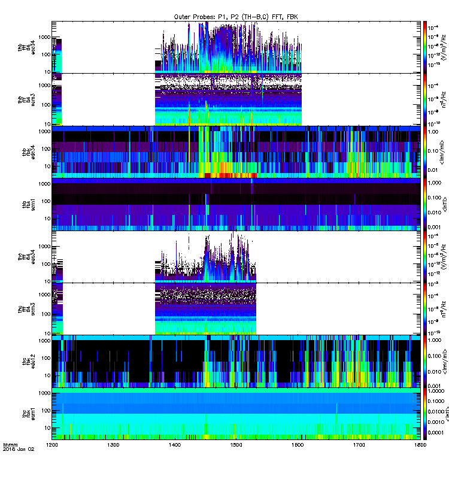Viewport: 449px width, 479px height.
Task: Click '<|mV/m|>' unit label of thc edc12
Action: click(444, 362)
